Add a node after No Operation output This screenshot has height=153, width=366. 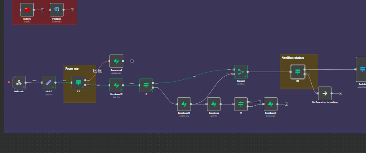(341, 93)
